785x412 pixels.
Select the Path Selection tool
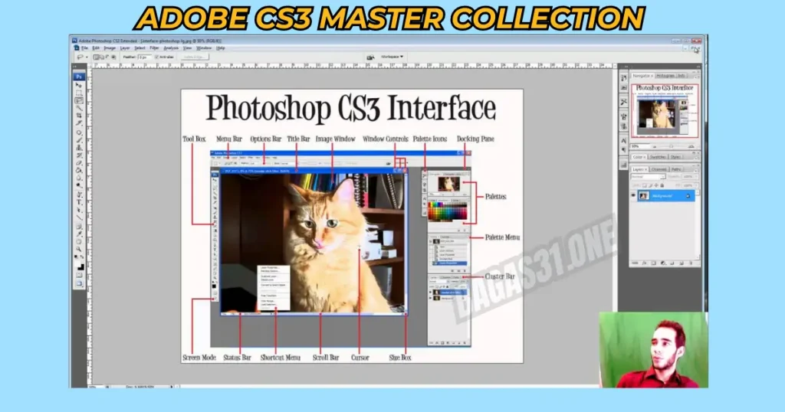tap(79, 210)
